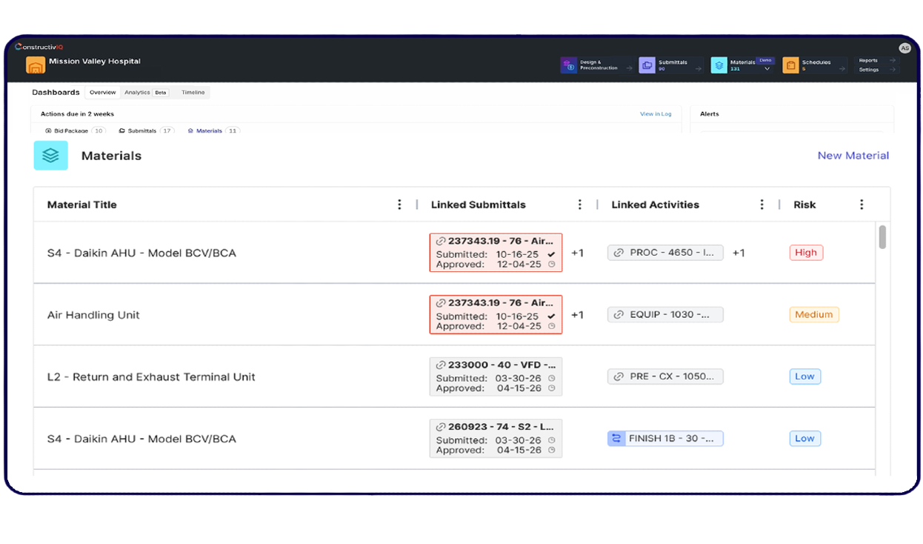Expand the Materials dropdown chevron in header
This screenshot has height=544, width=923.
(767, 69)
